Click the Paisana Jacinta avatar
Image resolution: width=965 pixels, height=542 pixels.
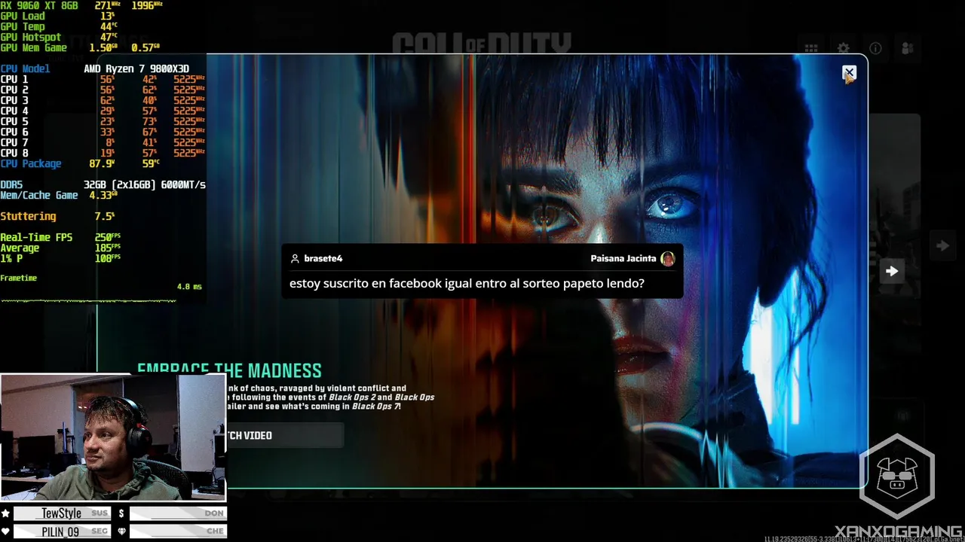(667, 258)
